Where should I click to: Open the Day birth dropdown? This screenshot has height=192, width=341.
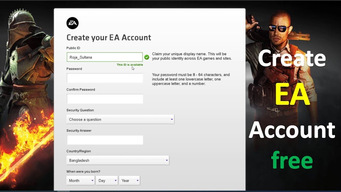point(107,181)
